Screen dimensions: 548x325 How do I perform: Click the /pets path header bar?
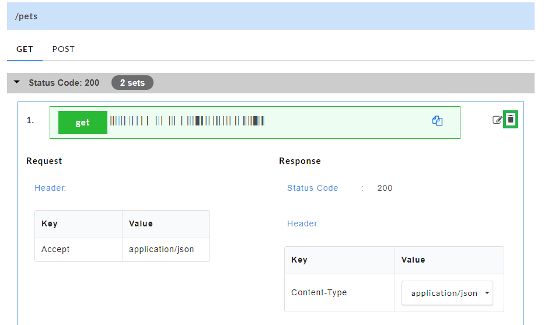(x=271, y=16)
